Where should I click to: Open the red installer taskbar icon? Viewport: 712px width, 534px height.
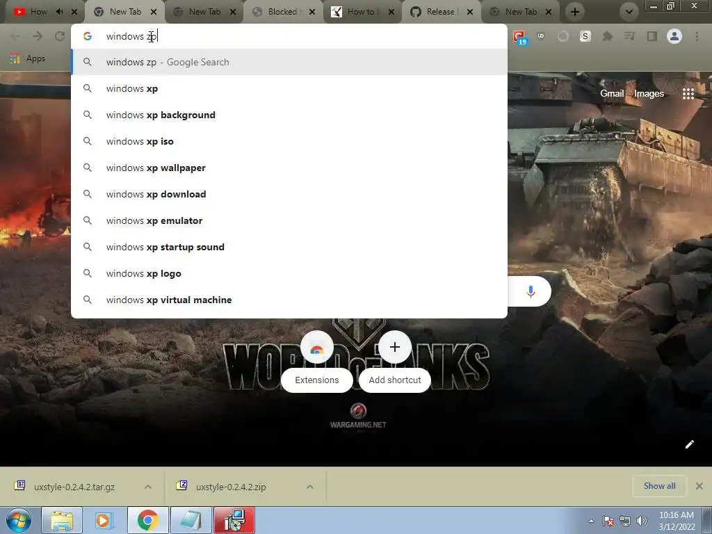(234, 520)
